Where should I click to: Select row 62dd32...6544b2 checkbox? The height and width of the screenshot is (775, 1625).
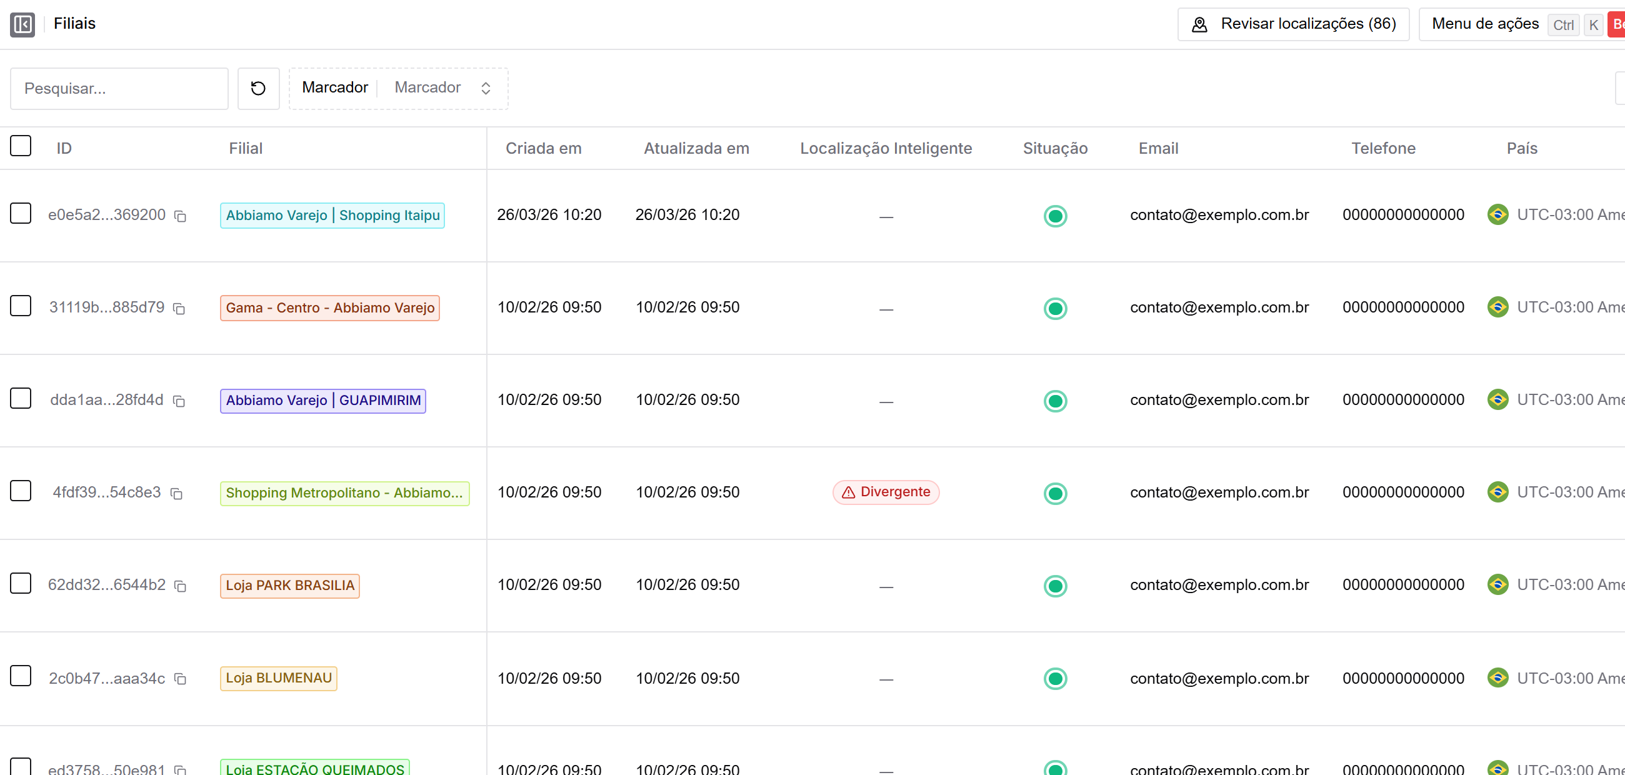[21, 583]
